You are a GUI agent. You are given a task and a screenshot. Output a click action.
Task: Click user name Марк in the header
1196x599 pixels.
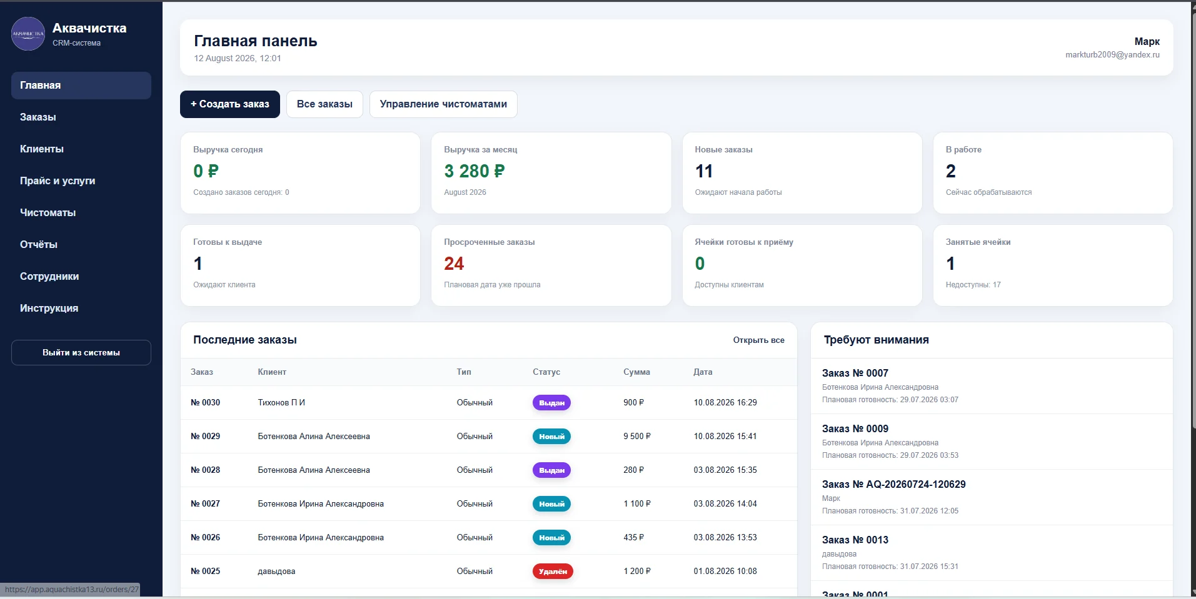(x=1147, y=42)
